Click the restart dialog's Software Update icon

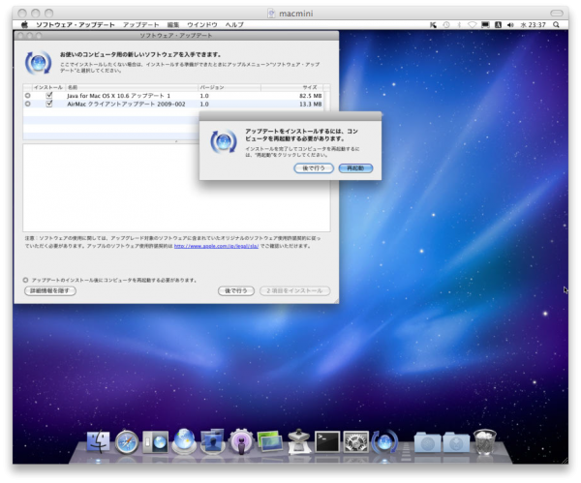[x=224, y=141]
